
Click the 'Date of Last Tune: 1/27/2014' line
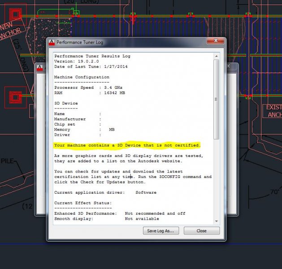[x=91, y=66]
